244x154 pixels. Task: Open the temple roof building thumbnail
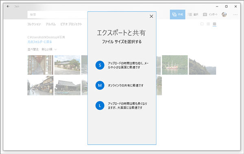[68, 86]
